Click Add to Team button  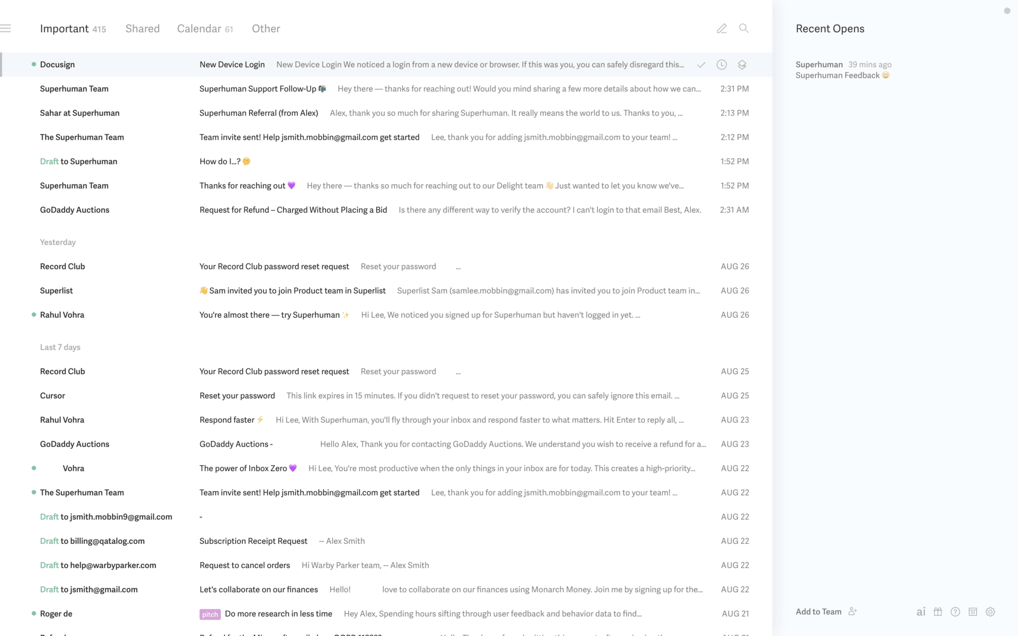click(x=819, y=612)
